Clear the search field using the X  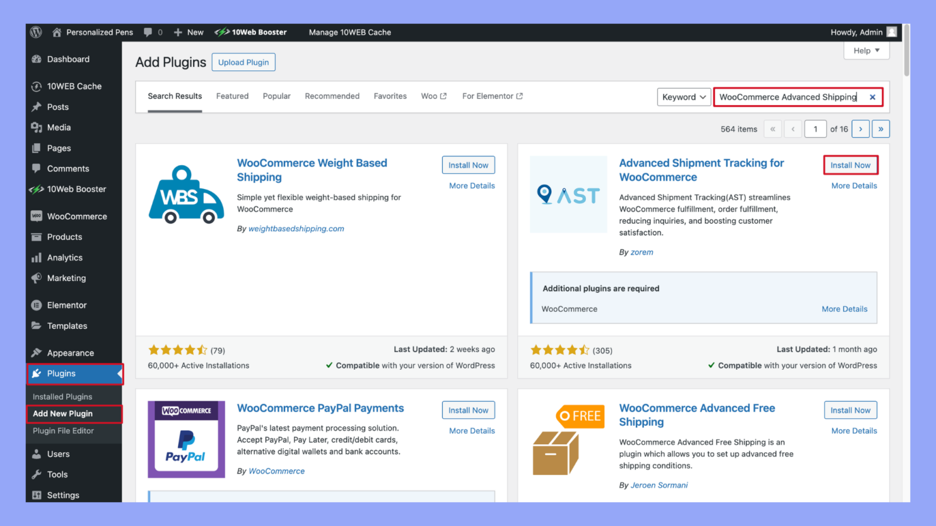(872, 97)
